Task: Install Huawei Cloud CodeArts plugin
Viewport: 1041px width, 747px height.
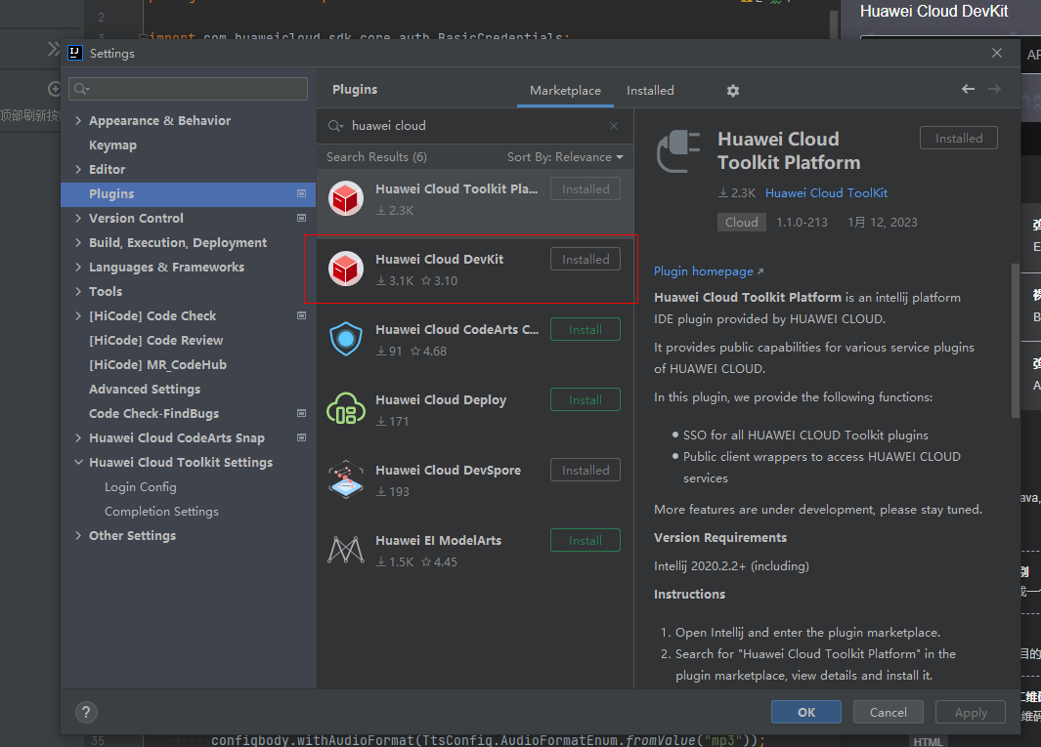Action: pos(585,330)
